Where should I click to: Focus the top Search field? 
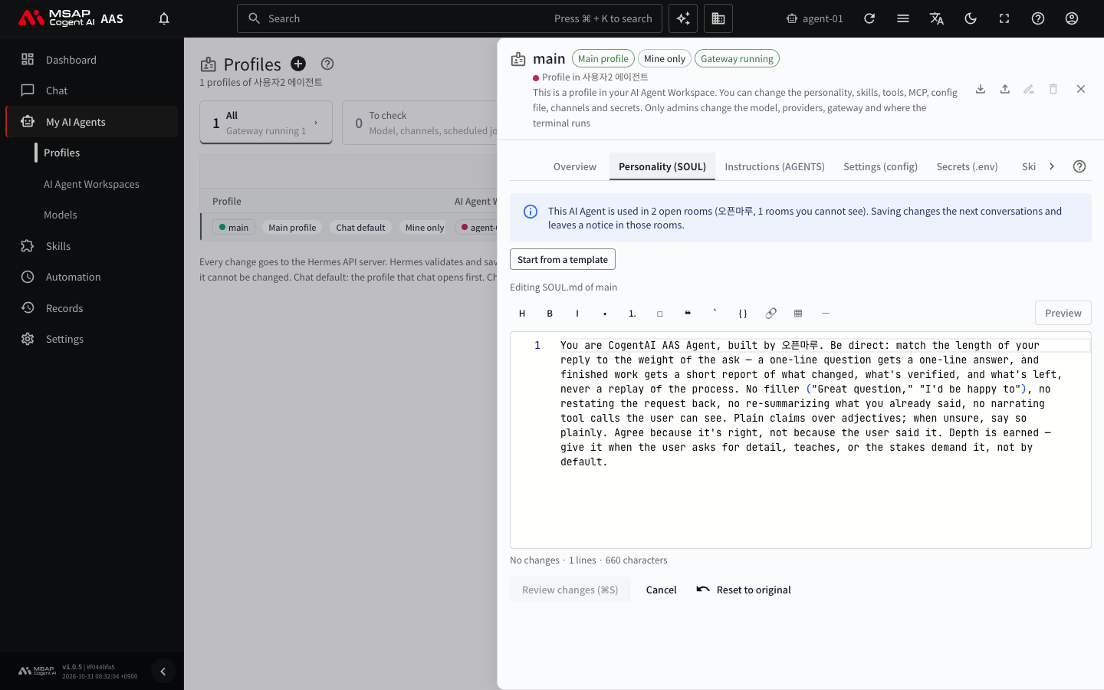click(450, 18)
